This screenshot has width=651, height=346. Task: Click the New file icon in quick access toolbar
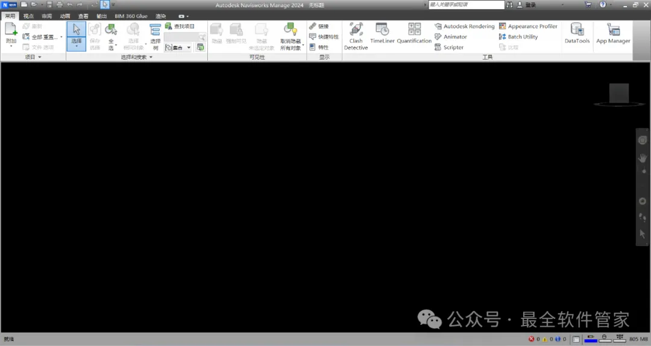point(24,5)
